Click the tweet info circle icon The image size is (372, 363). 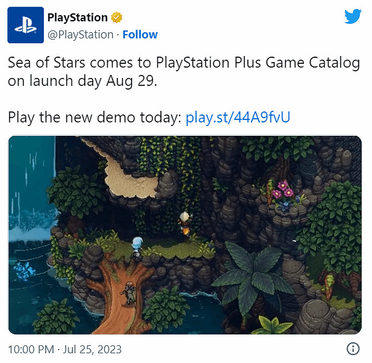pyautogui.click(x=353, y=349)
